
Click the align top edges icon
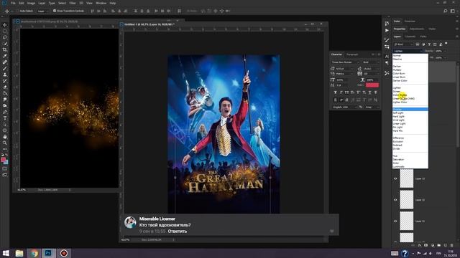click(92, 11)
